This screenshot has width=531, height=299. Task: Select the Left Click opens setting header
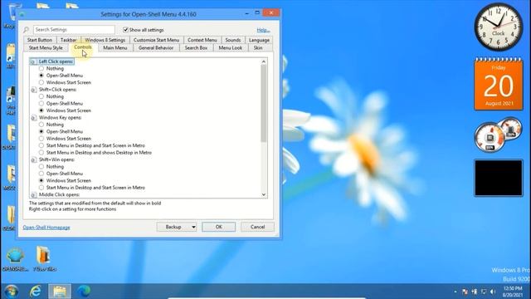tap(56, 61)
